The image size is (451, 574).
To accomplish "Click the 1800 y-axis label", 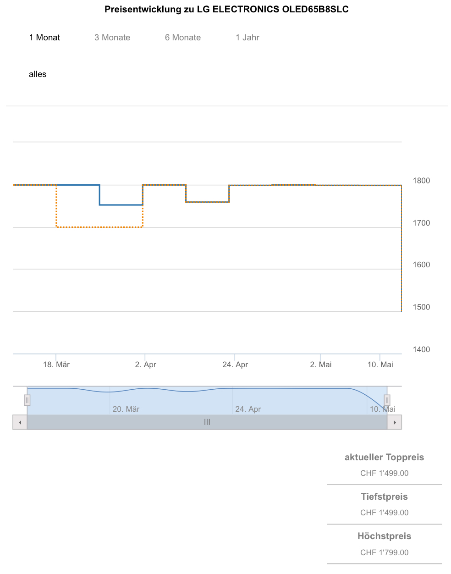I will pos(421,181).
